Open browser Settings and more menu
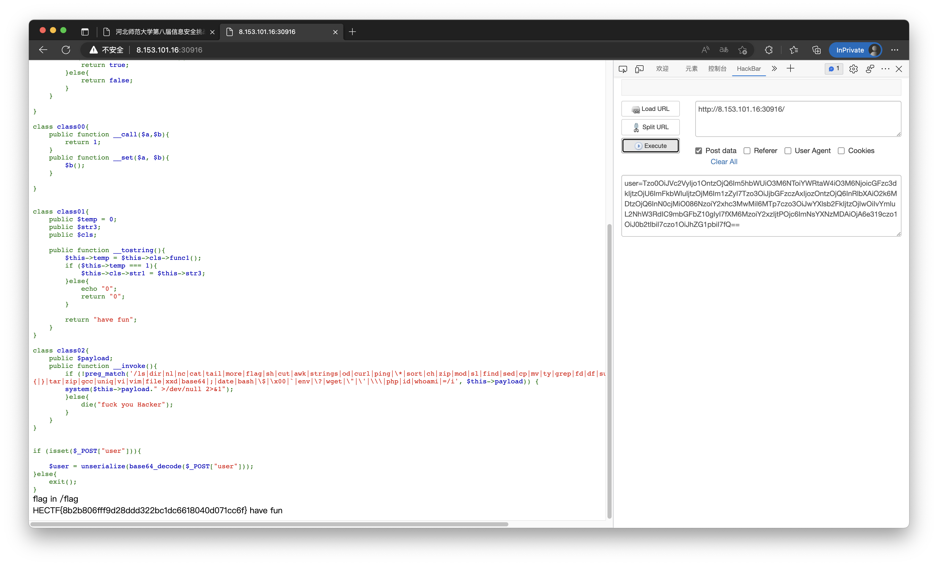This screenshot has width=938, height=566. [x=894, y=50]
